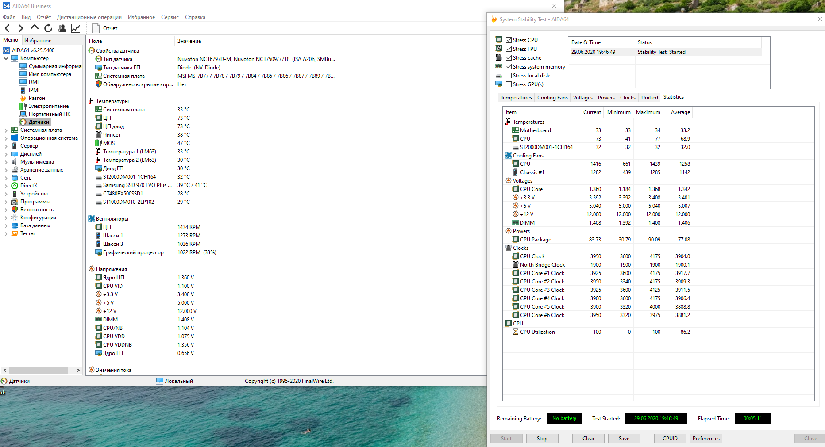Screen dimensions: 825x447
Task: Click the Clear button
Action: [x=588, y=439]
